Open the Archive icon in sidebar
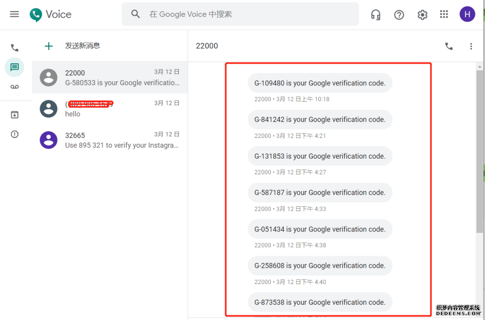The image size is (485, 320). point(14,115)
